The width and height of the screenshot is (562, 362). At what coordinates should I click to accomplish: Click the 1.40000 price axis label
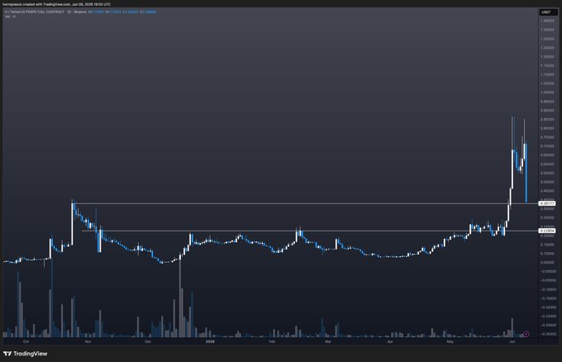[548, 21]
